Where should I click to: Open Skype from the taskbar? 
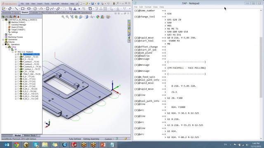[36, 145]
